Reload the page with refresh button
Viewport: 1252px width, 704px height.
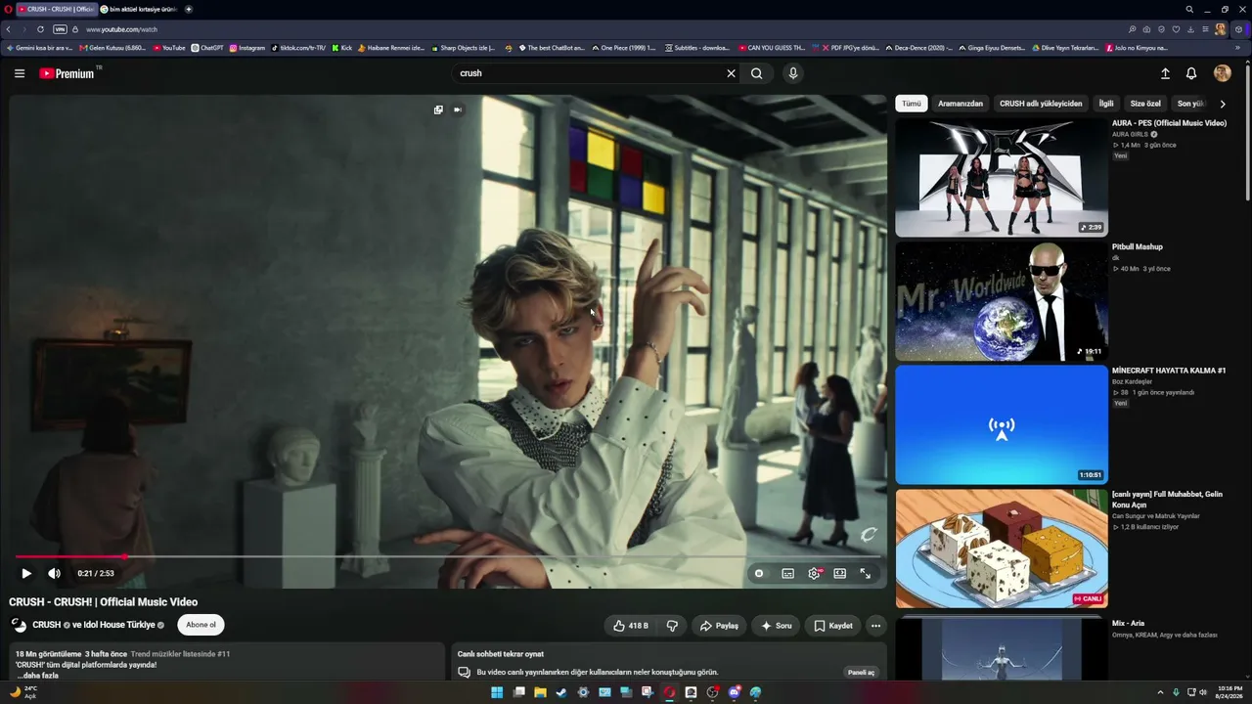[x=40, y=29]
